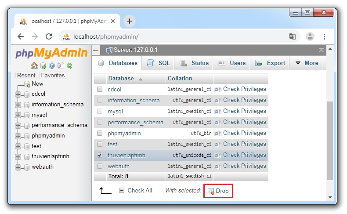Click the Chrome profile avatar icon

coord(310,36)
